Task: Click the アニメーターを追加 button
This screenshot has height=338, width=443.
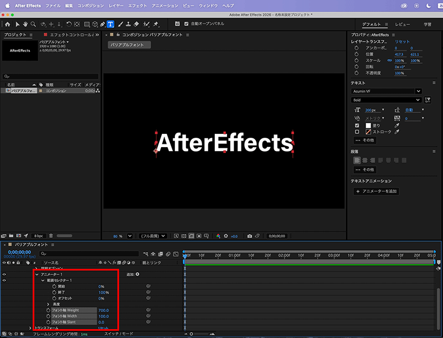Action: pos(377,191)
